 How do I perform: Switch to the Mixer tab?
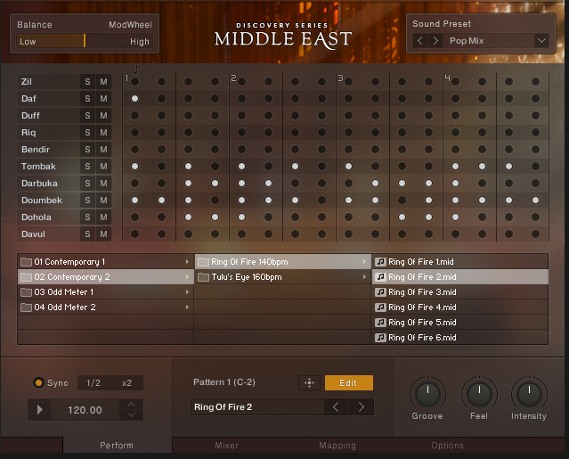click(x=226, y=446)
